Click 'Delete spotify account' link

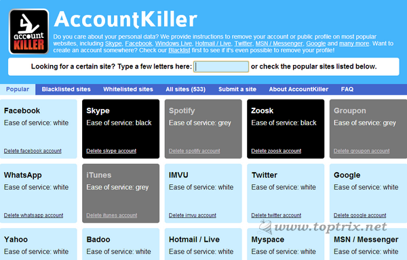point(195,151)
